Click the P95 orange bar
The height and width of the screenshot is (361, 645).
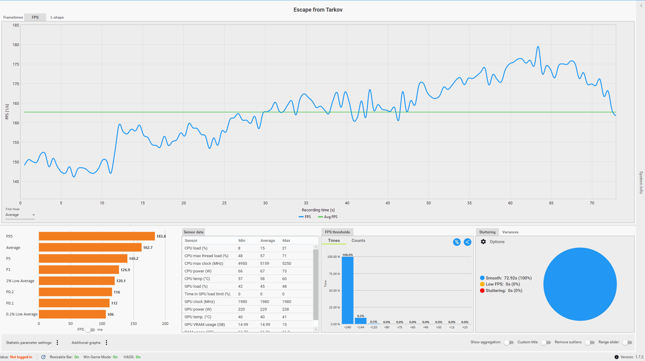pos(97,236)
